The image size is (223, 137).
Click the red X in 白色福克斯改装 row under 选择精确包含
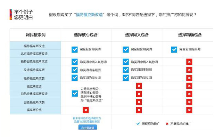click(189, 102)
